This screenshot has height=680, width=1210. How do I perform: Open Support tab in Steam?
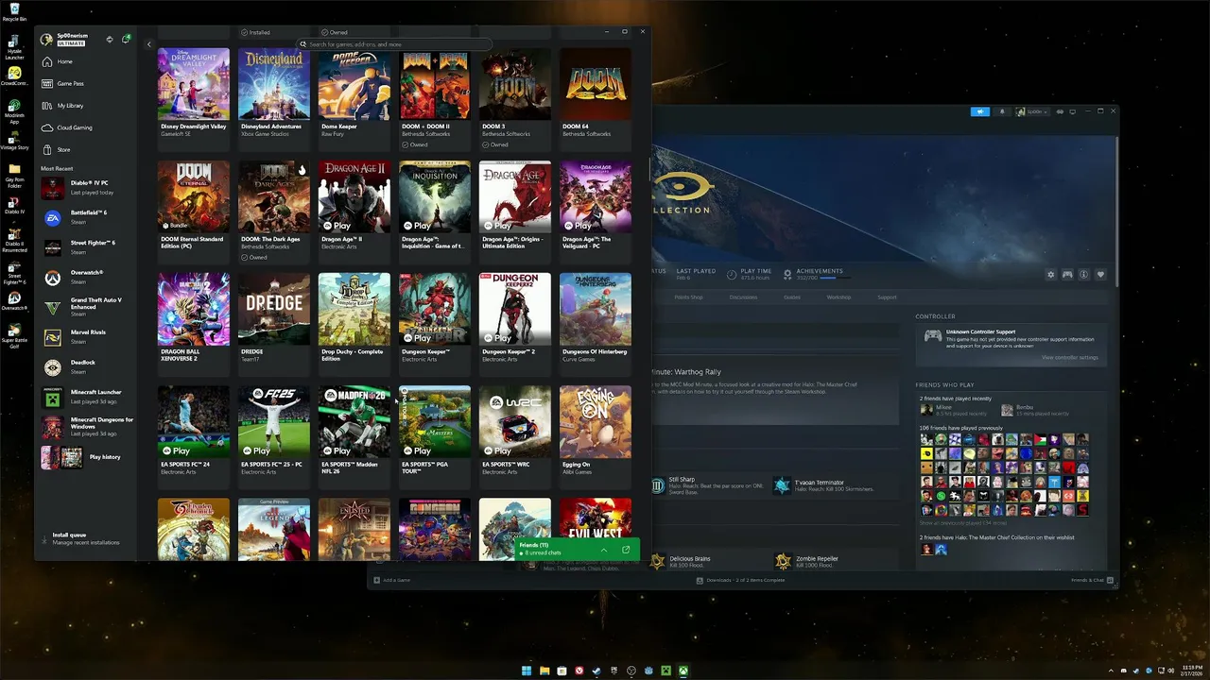[887, 297]
